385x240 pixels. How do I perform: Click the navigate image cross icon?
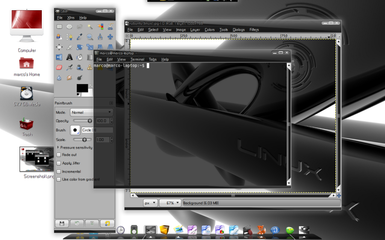(339, 195)
